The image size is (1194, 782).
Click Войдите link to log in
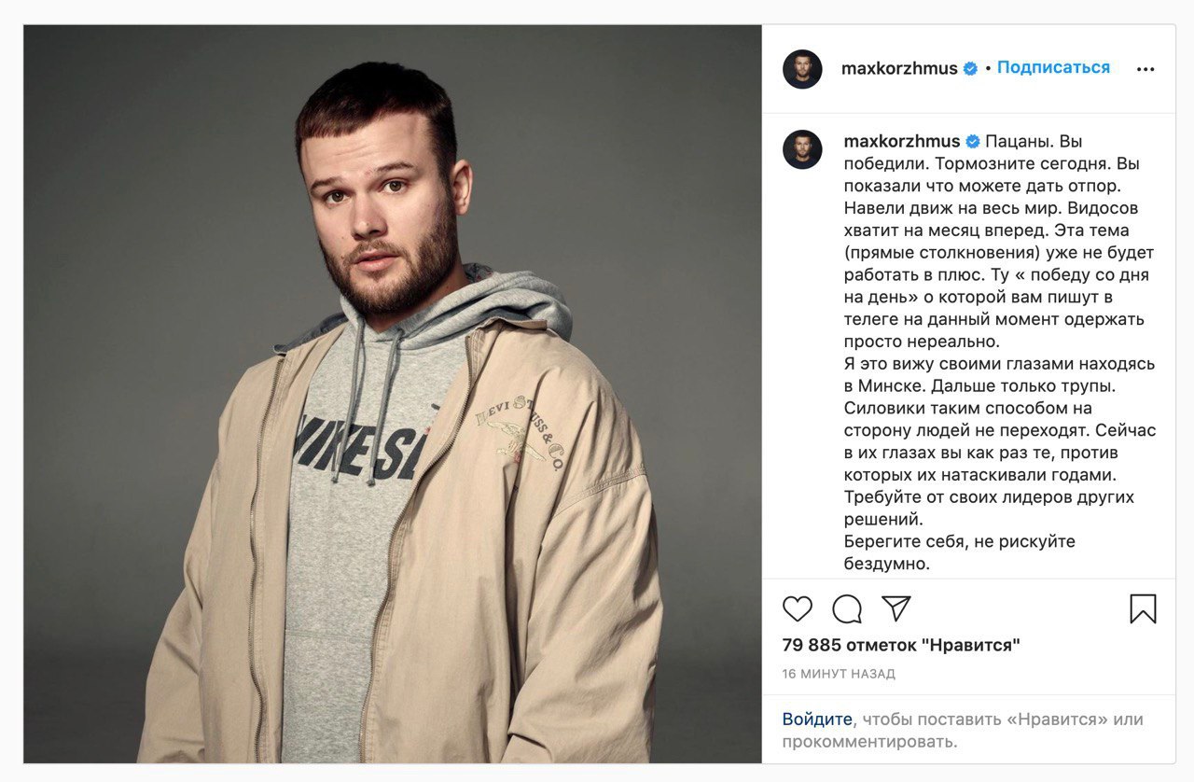coord(817,719)
